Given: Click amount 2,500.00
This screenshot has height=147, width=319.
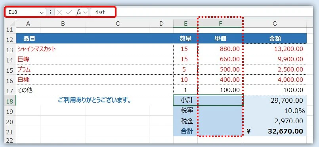Looking at the screenshot, I should click(x=275, y=69).
